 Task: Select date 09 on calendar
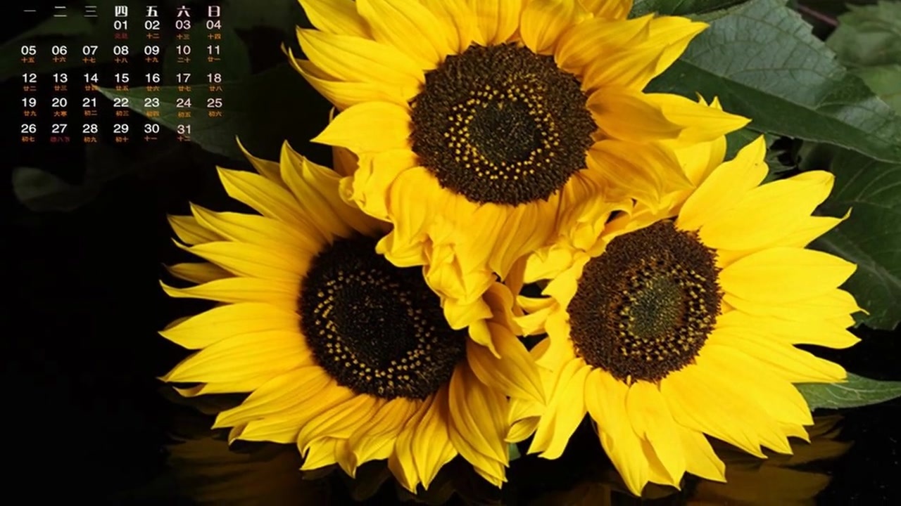point(152,51)
